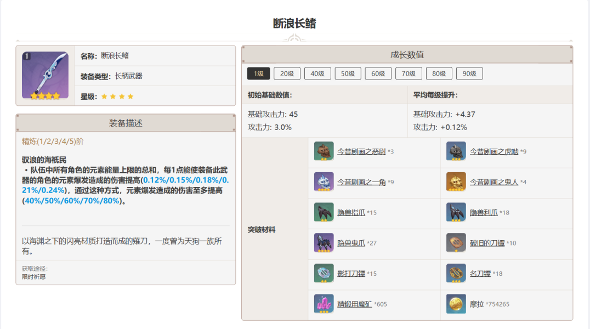
Task: Click the 今昔剧画之虎啮 material icon
Action: pyautogui.click(x=456, y=151)
